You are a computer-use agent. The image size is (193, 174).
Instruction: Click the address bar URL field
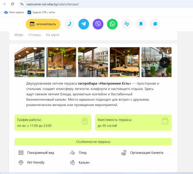click(x=106, y=4)
